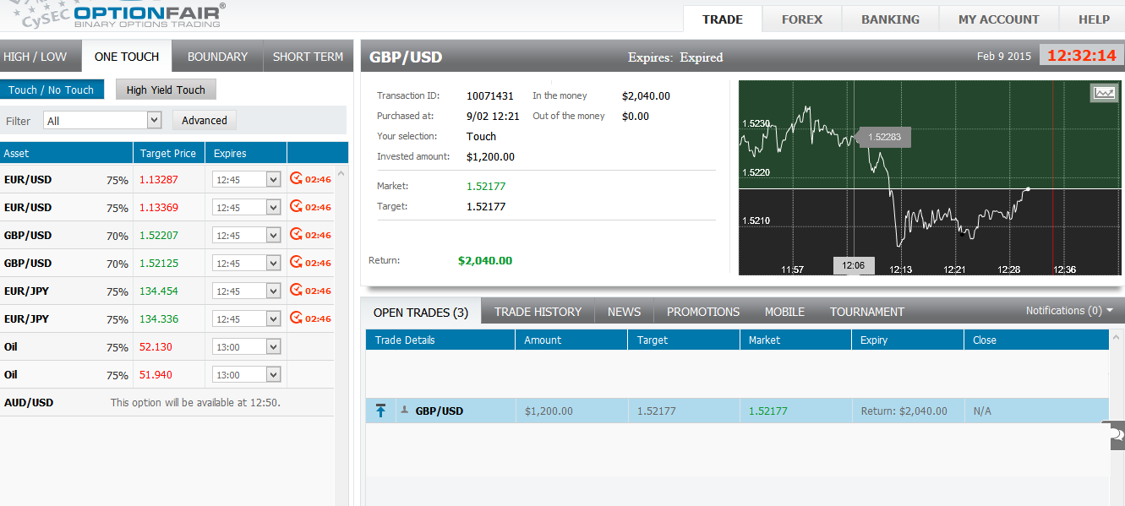Click countdown clock icon for EUR/JPY 134.336 row
This screenshot has width=1125, height=506.
click(x=296, y=318)
